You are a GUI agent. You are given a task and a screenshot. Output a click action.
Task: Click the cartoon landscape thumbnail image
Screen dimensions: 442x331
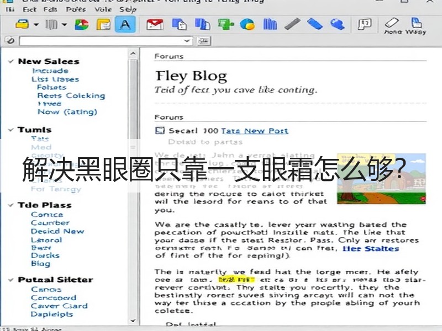click(x=381, y=179)
